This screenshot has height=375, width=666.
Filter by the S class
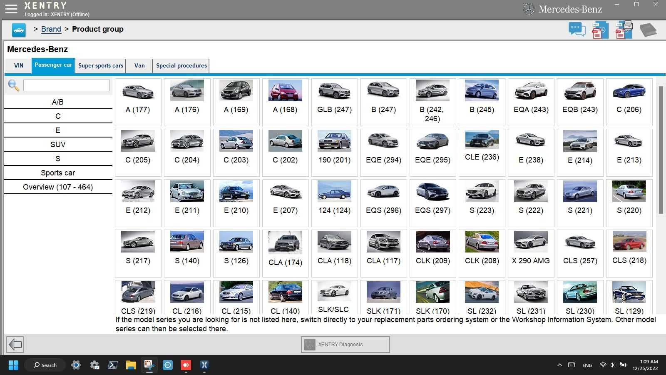click(x=58, y=159)
